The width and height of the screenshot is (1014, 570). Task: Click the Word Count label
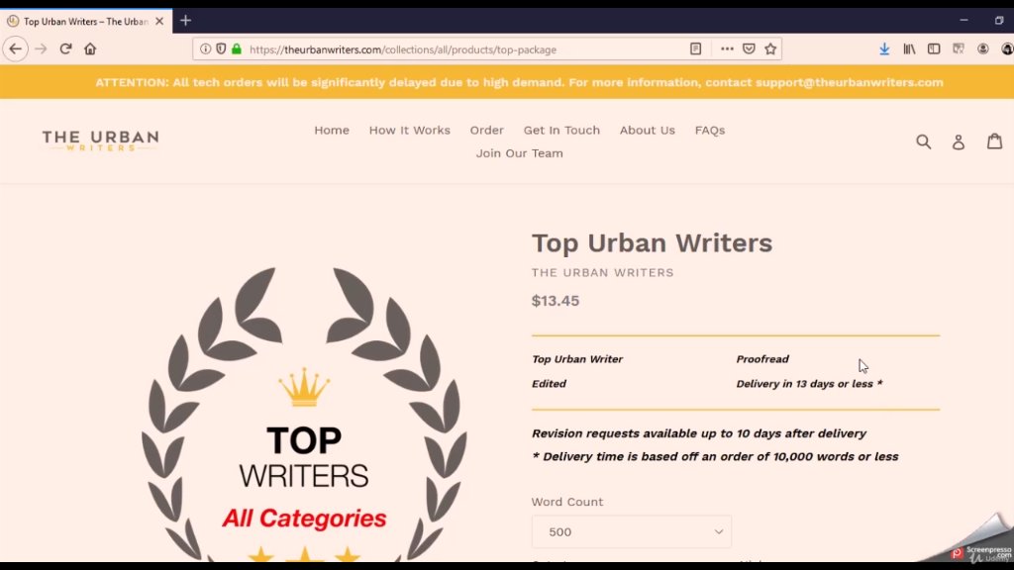[567, 502]
